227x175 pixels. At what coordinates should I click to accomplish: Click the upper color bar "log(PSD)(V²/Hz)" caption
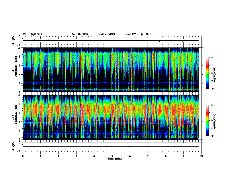215,75
